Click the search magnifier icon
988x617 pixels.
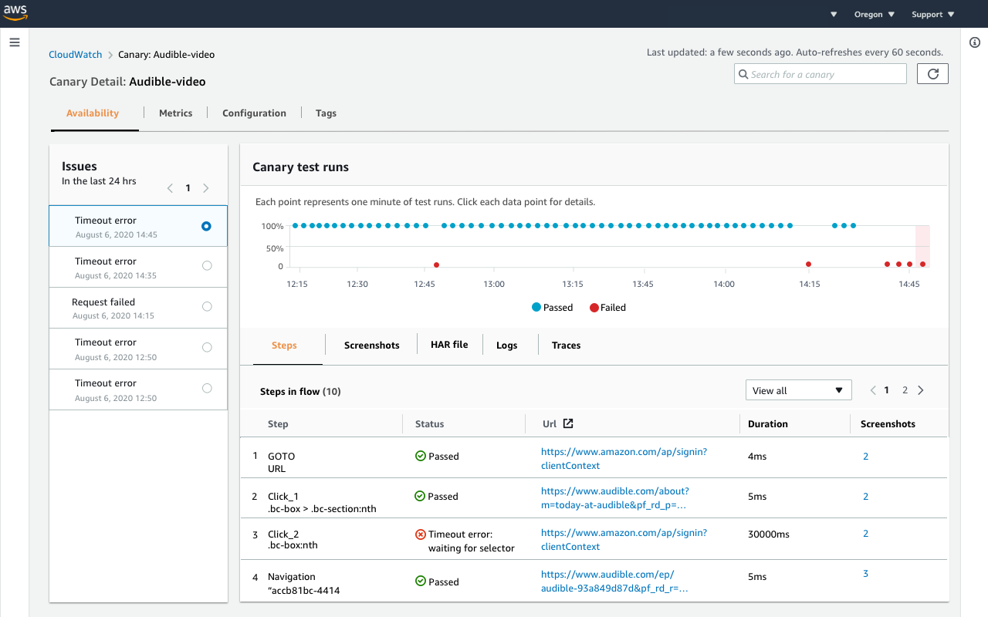744,74
